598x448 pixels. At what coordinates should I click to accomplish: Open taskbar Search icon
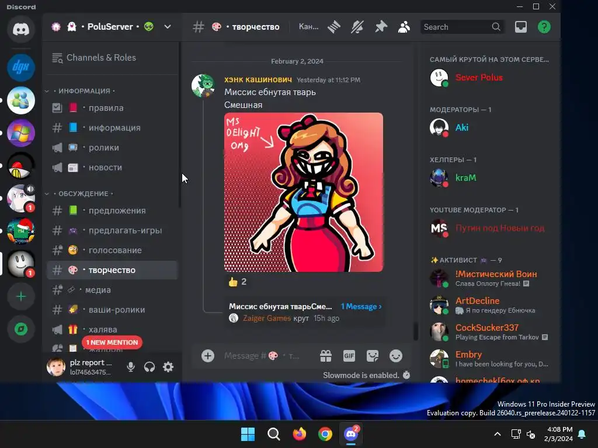[273, 434]
